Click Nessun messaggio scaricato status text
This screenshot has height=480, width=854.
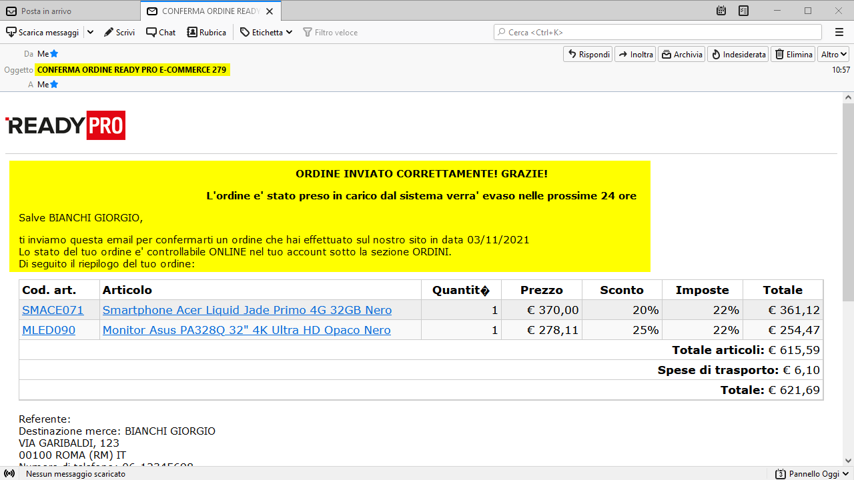pyautogui.click(x=75, y=474)
